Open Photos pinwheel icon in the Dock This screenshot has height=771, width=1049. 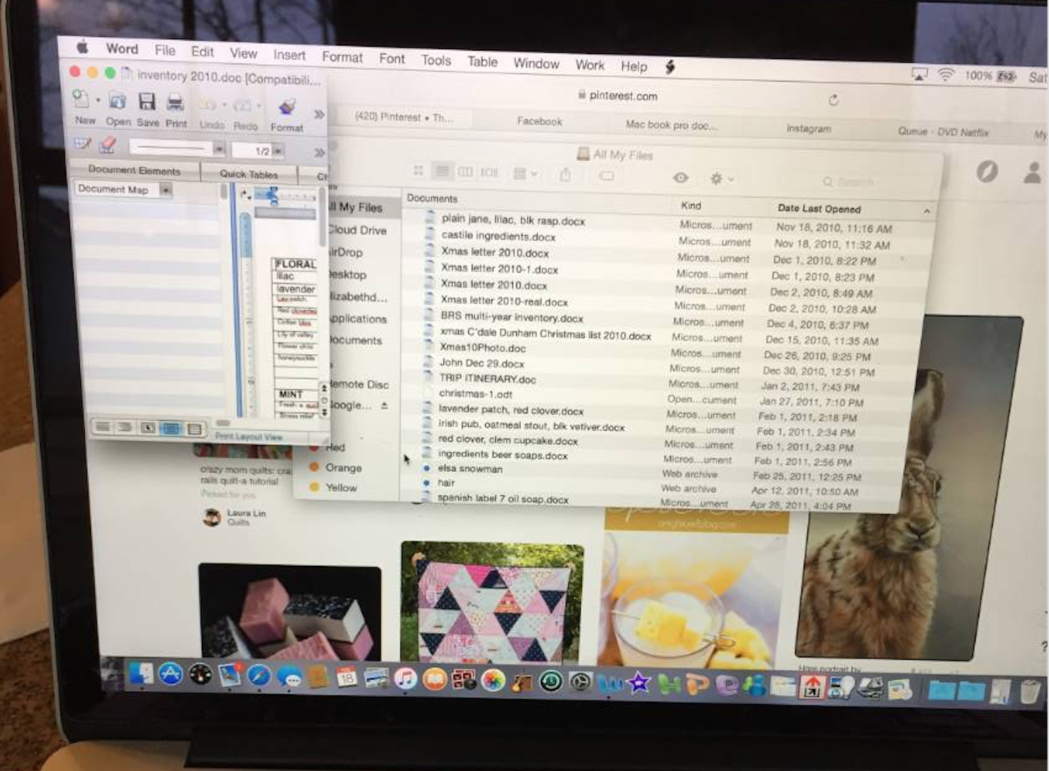[x=493, y=681]
